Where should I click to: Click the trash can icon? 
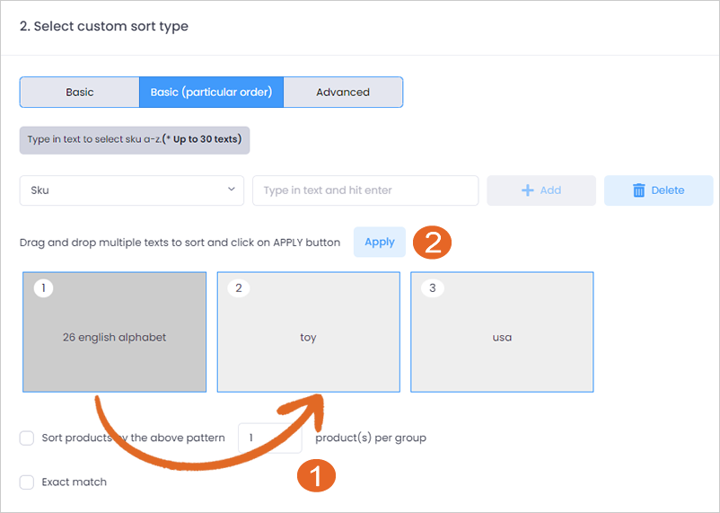pyautogui.click(x=638, y=190)
